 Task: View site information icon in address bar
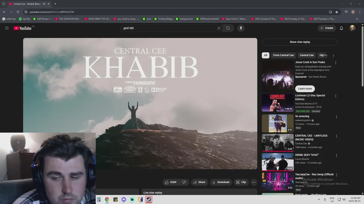pyautogui.click(x=26, y=12)
